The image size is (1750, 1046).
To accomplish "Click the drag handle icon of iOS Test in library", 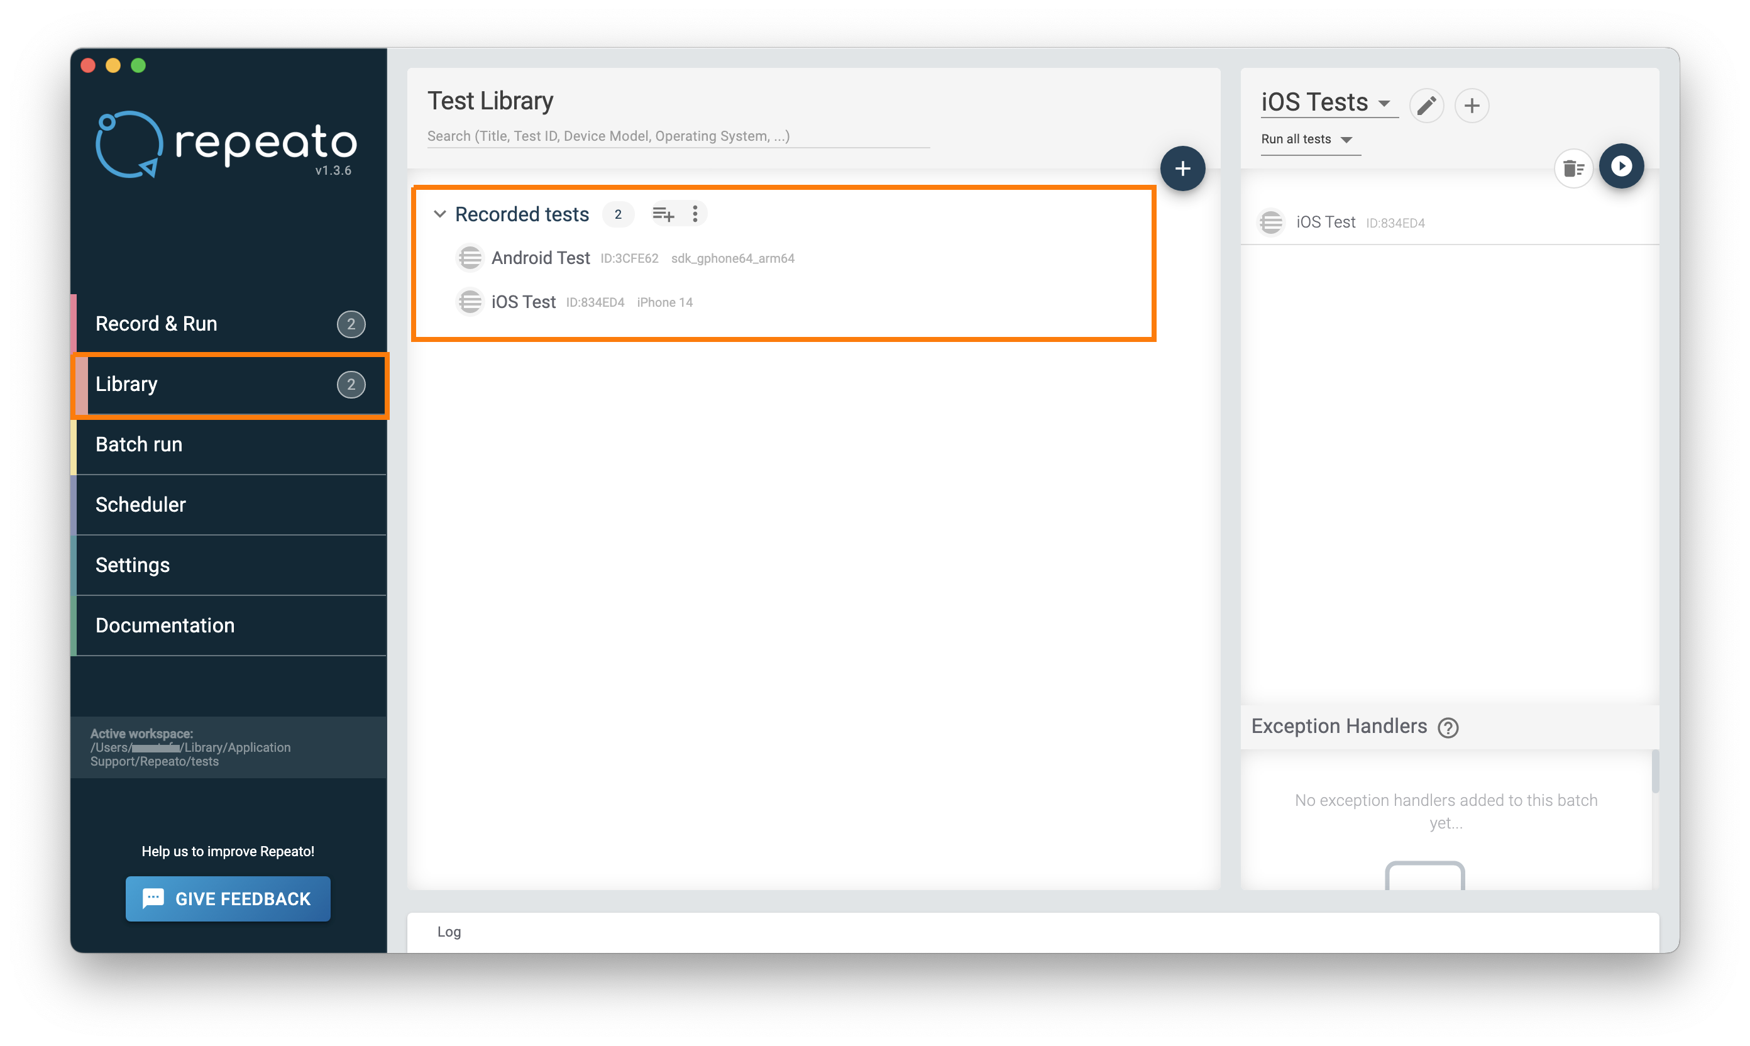I will (x=470, y=302).
